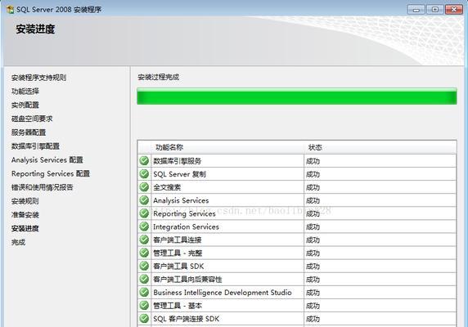Screen dimensions: 468x327
Task: Click Business Intelligence Development Studio feature name
Action: (x=223, y=293)
